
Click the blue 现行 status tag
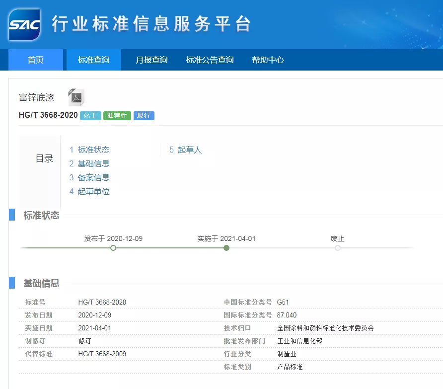[x=144, y=116]
